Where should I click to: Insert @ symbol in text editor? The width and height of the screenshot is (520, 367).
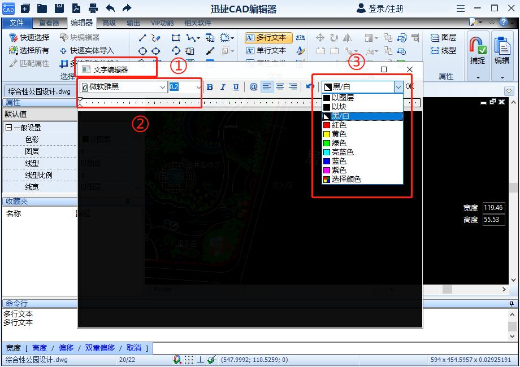click(253, 87)
